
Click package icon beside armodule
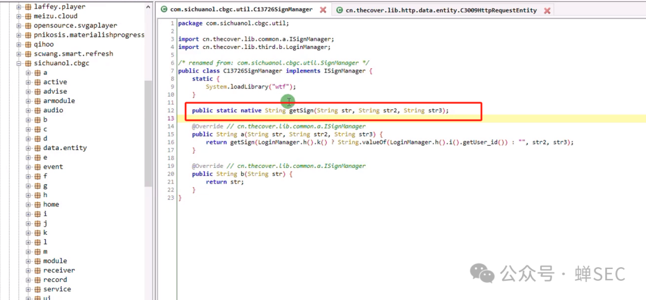click(38, 101)
